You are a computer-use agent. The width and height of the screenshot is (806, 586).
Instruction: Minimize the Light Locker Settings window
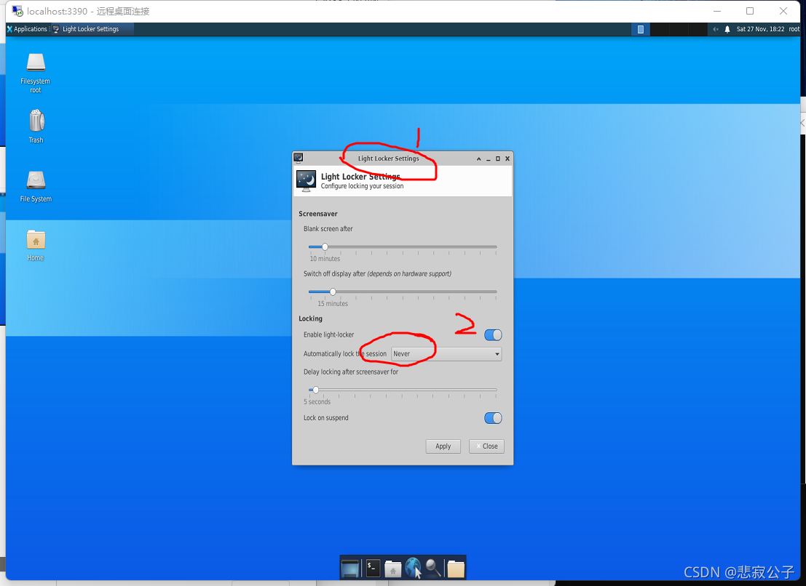pyautogui.click(x=489, y=158)
